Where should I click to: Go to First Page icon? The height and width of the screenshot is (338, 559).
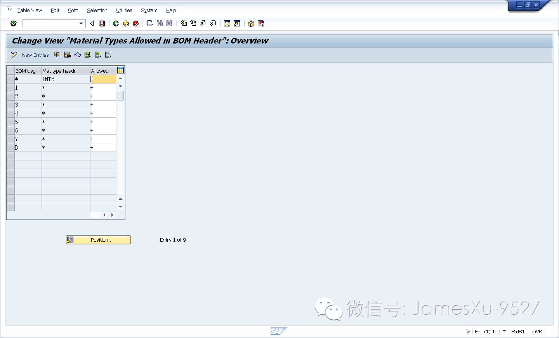[x=184, y=24]
